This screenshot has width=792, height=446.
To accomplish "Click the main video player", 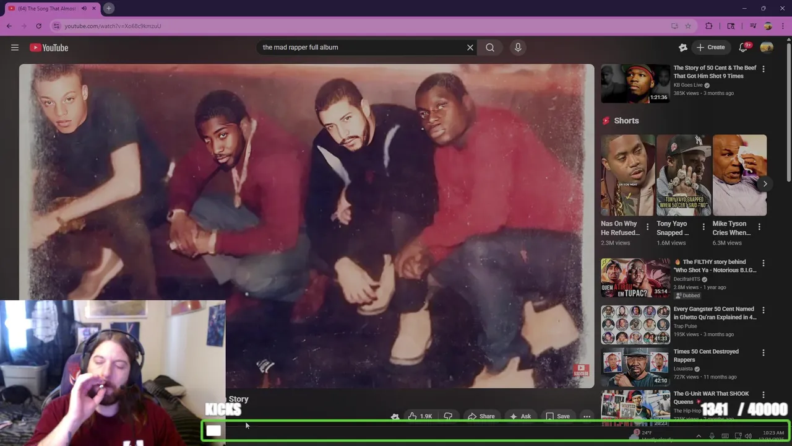I will (306, 226).
